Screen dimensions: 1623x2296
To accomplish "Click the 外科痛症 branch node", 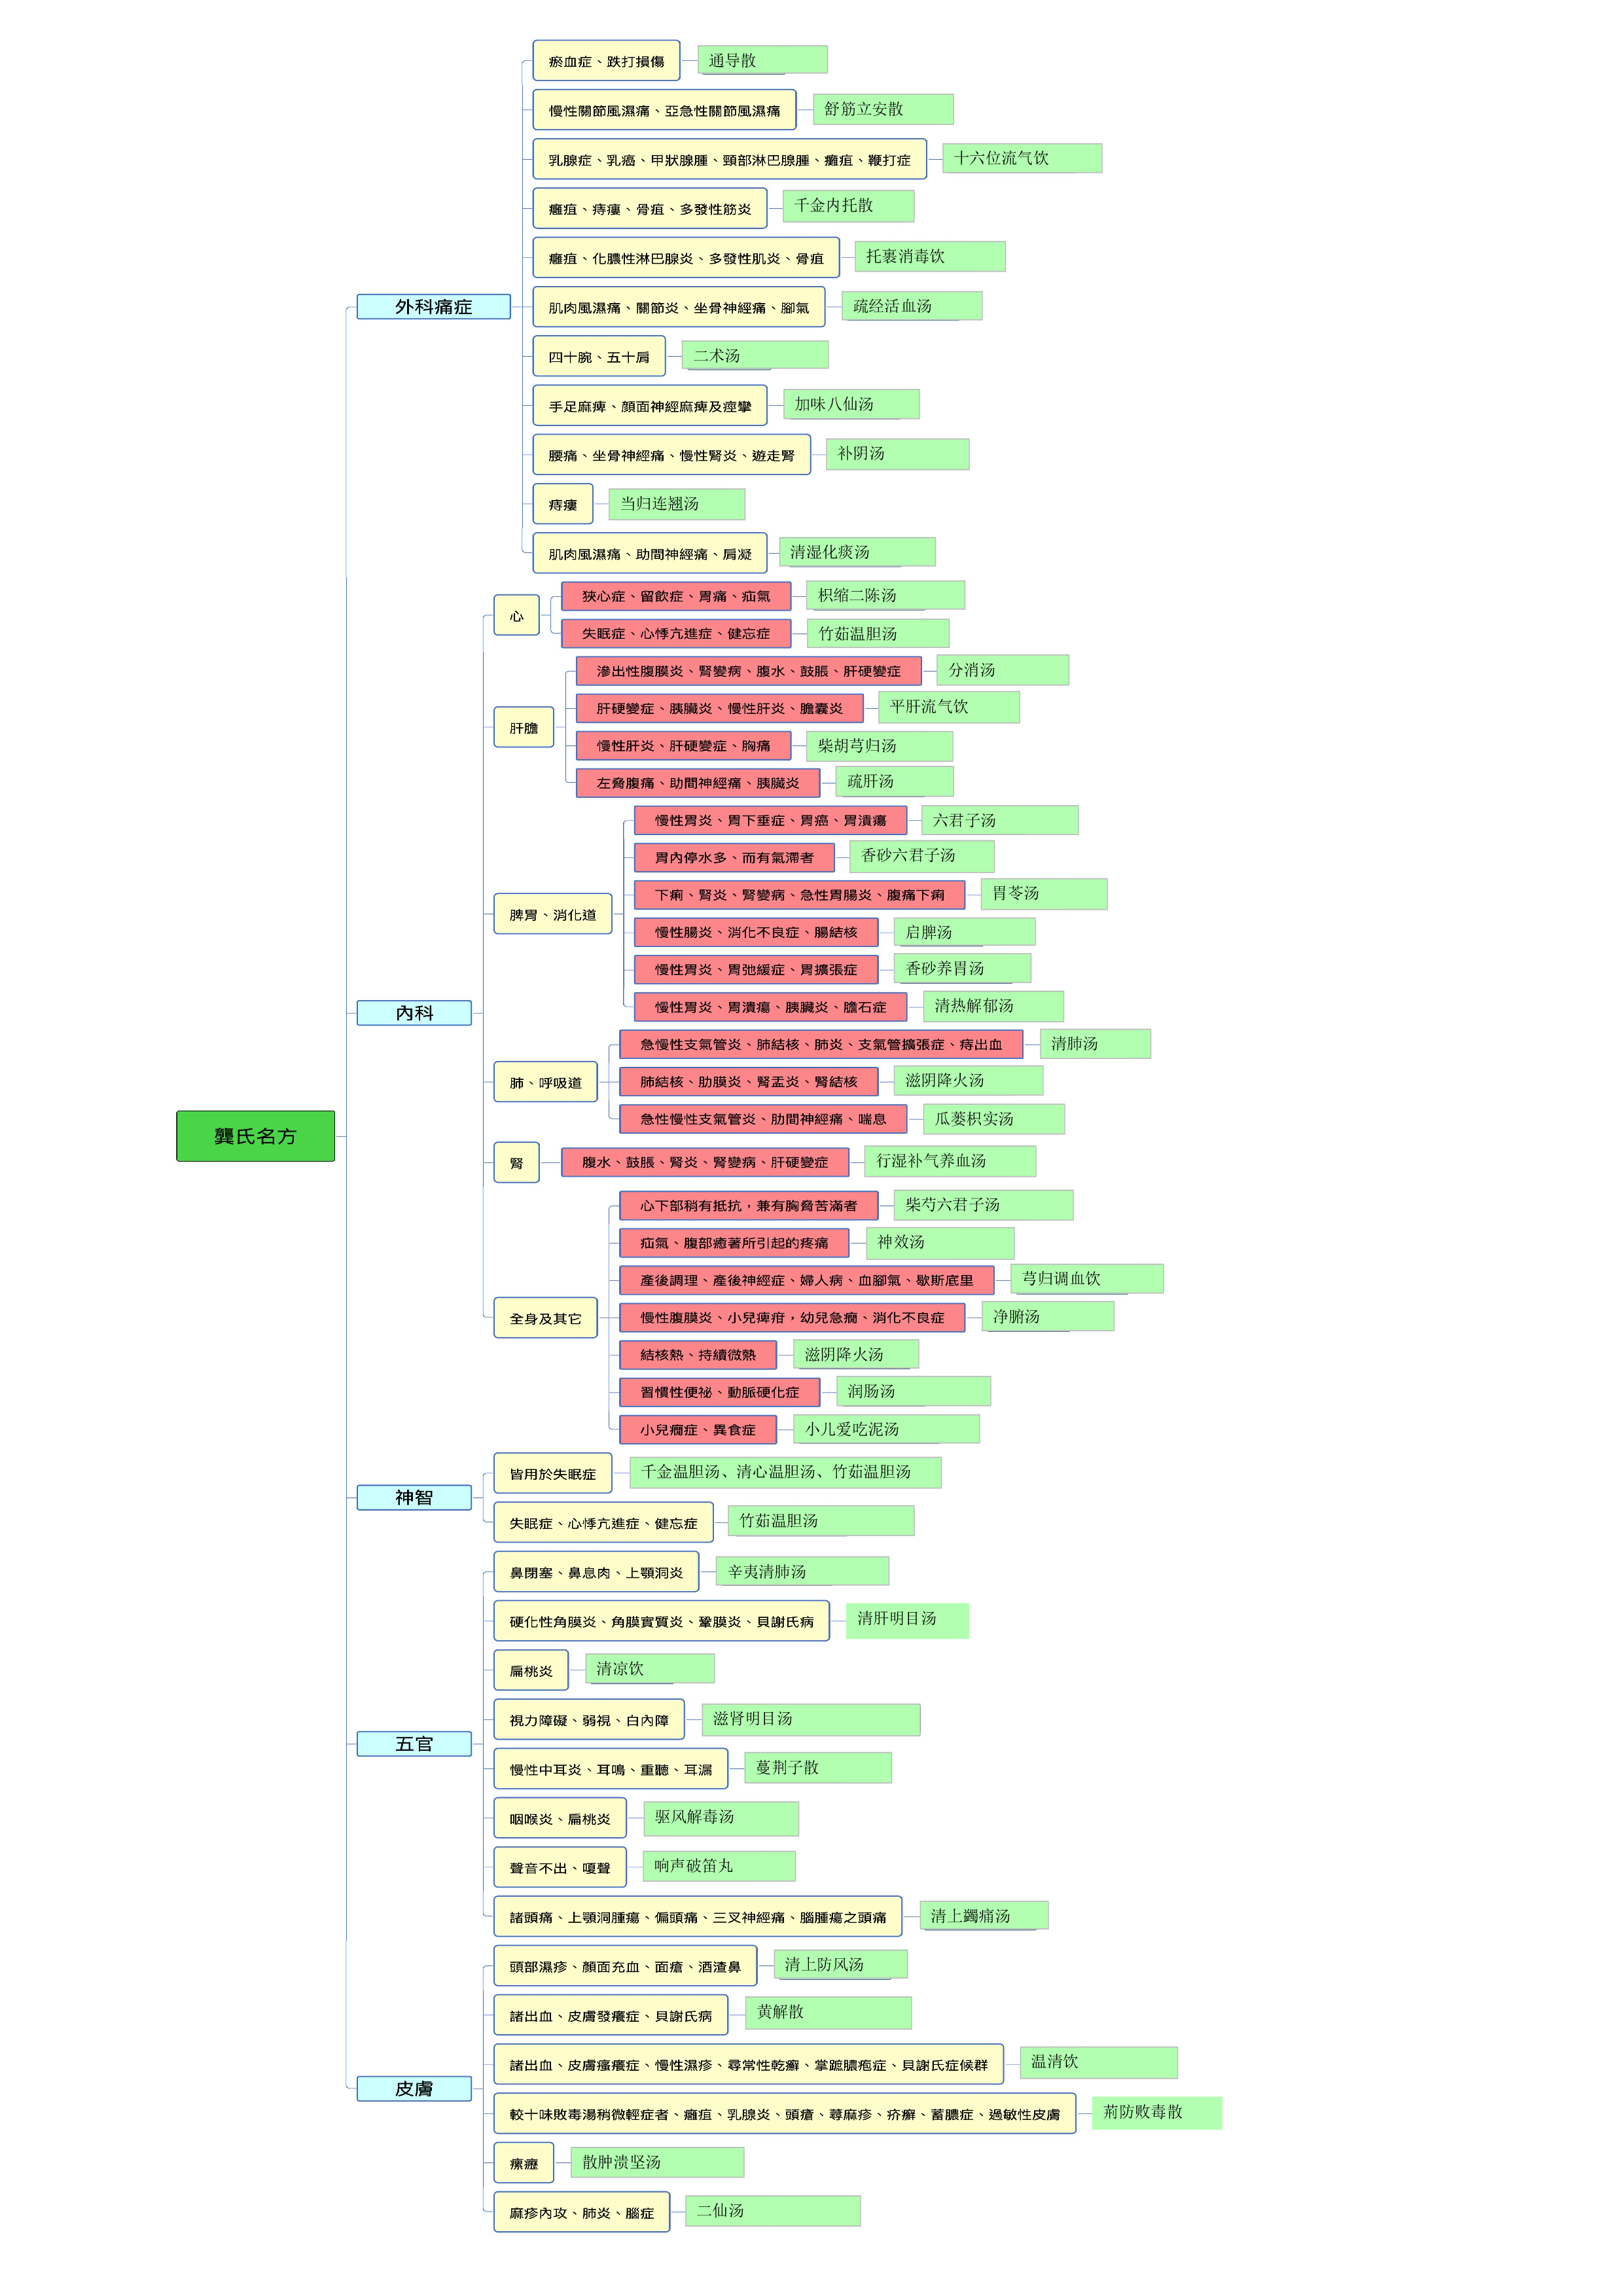I will 433,307.
